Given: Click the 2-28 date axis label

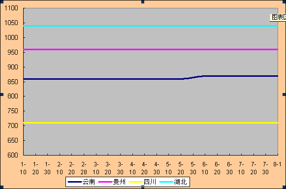Looking at the screenshot, I should point(84,168).
